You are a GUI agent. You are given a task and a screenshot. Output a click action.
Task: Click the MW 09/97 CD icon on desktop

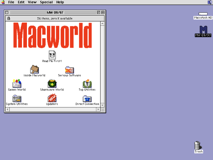(x=203, y=30)
